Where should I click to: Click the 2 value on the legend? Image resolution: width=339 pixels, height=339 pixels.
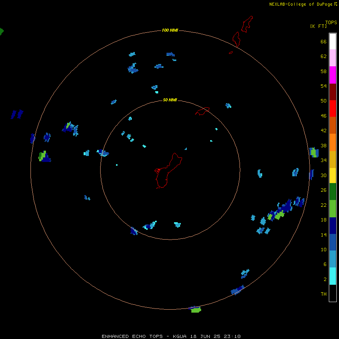(325, 279)
